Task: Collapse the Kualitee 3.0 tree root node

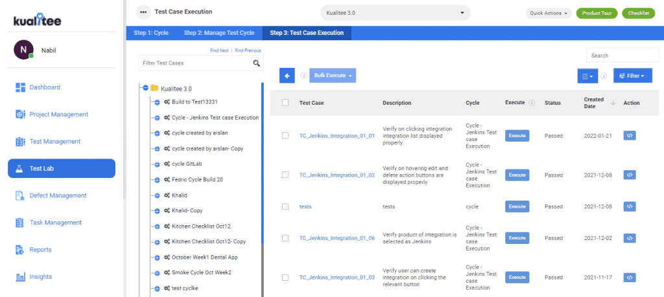Action: pos(145,88)
